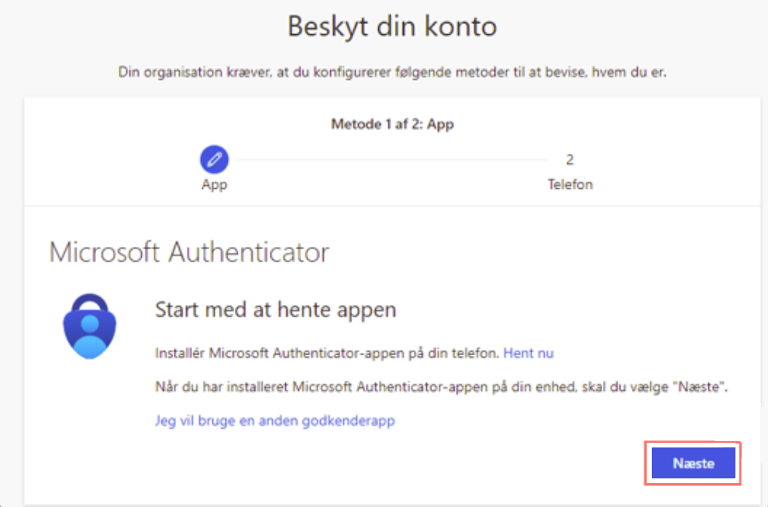
Task: Click the App label under the pencil icon
Action: [214, 185]
